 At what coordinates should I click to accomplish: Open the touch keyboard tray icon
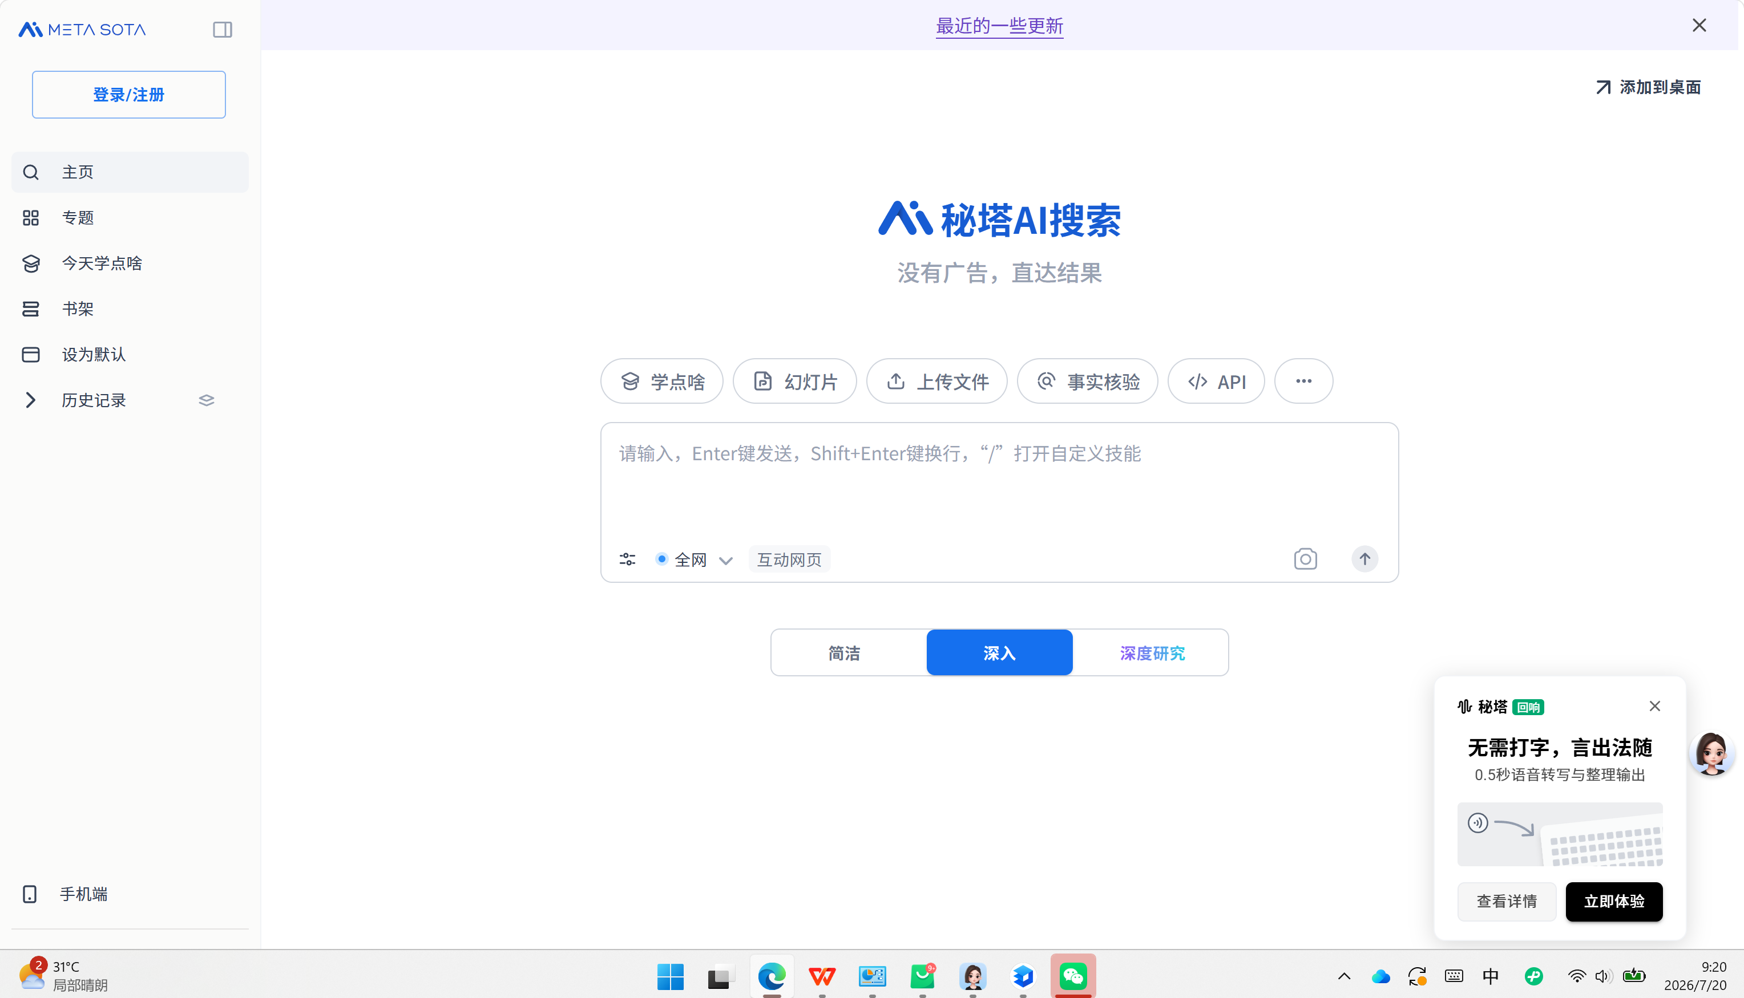click(x=1454, y=976)
